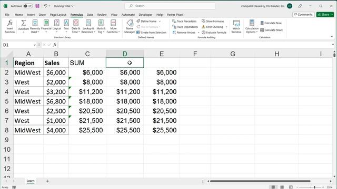Click Trace Dependents

coord(185,27)
